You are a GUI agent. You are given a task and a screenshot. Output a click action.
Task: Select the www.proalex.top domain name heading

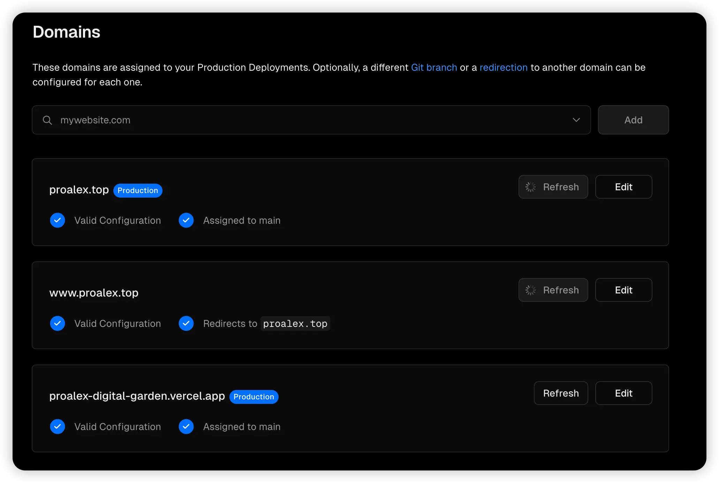tap(94, 293)
